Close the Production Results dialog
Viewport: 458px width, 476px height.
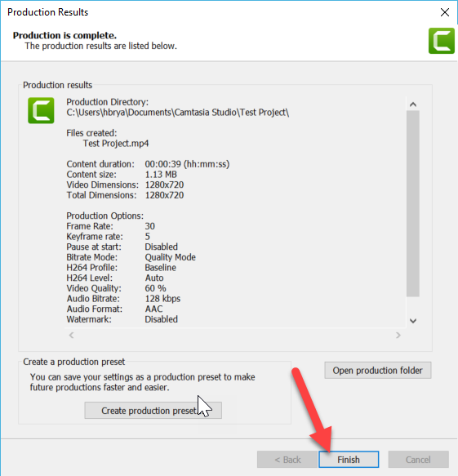click(445, 12)
